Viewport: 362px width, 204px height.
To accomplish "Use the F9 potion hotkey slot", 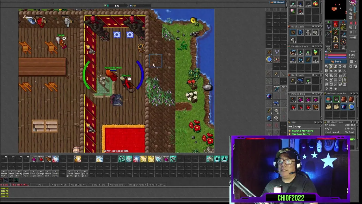I will pos(33,159).
